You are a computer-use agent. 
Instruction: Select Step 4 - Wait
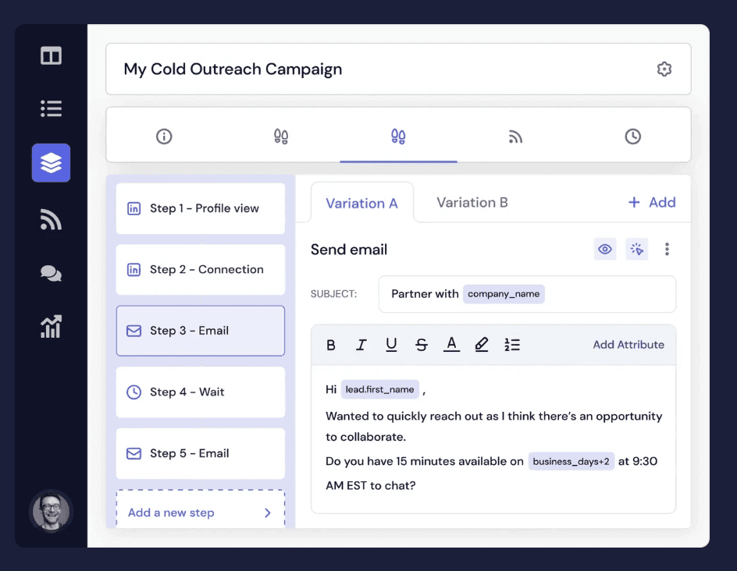pos(201,392)
